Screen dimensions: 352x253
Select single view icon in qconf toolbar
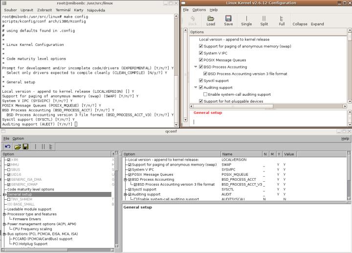[35, 147]
